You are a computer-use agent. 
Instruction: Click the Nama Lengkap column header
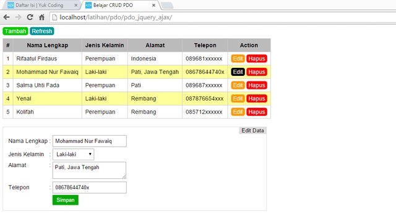[x=48, y=45]
